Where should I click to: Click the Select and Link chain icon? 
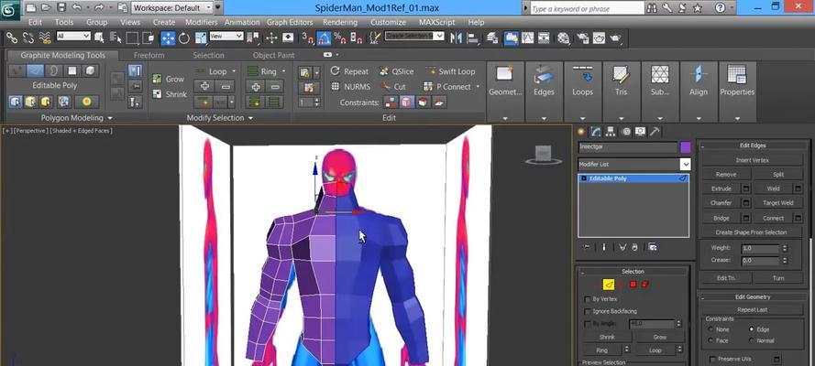tap(11, 38)
